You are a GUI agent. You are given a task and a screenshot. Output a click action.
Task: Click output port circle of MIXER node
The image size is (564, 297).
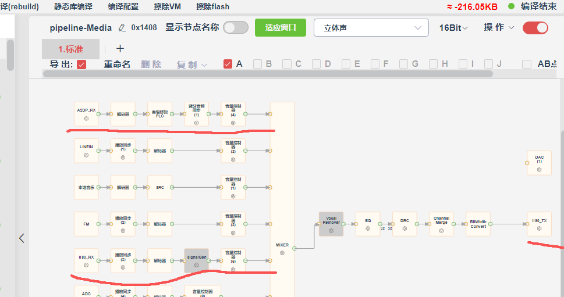pos(295,248)
